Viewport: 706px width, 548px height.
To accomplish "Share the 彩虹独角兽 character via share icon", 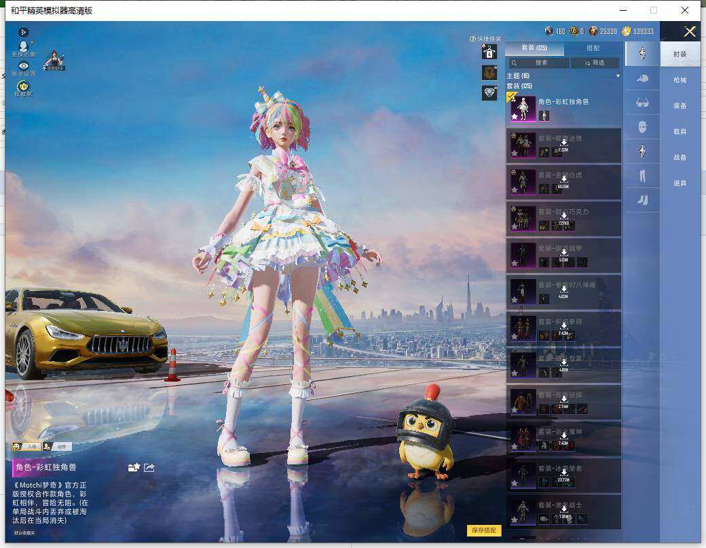I will pos(149,468).
